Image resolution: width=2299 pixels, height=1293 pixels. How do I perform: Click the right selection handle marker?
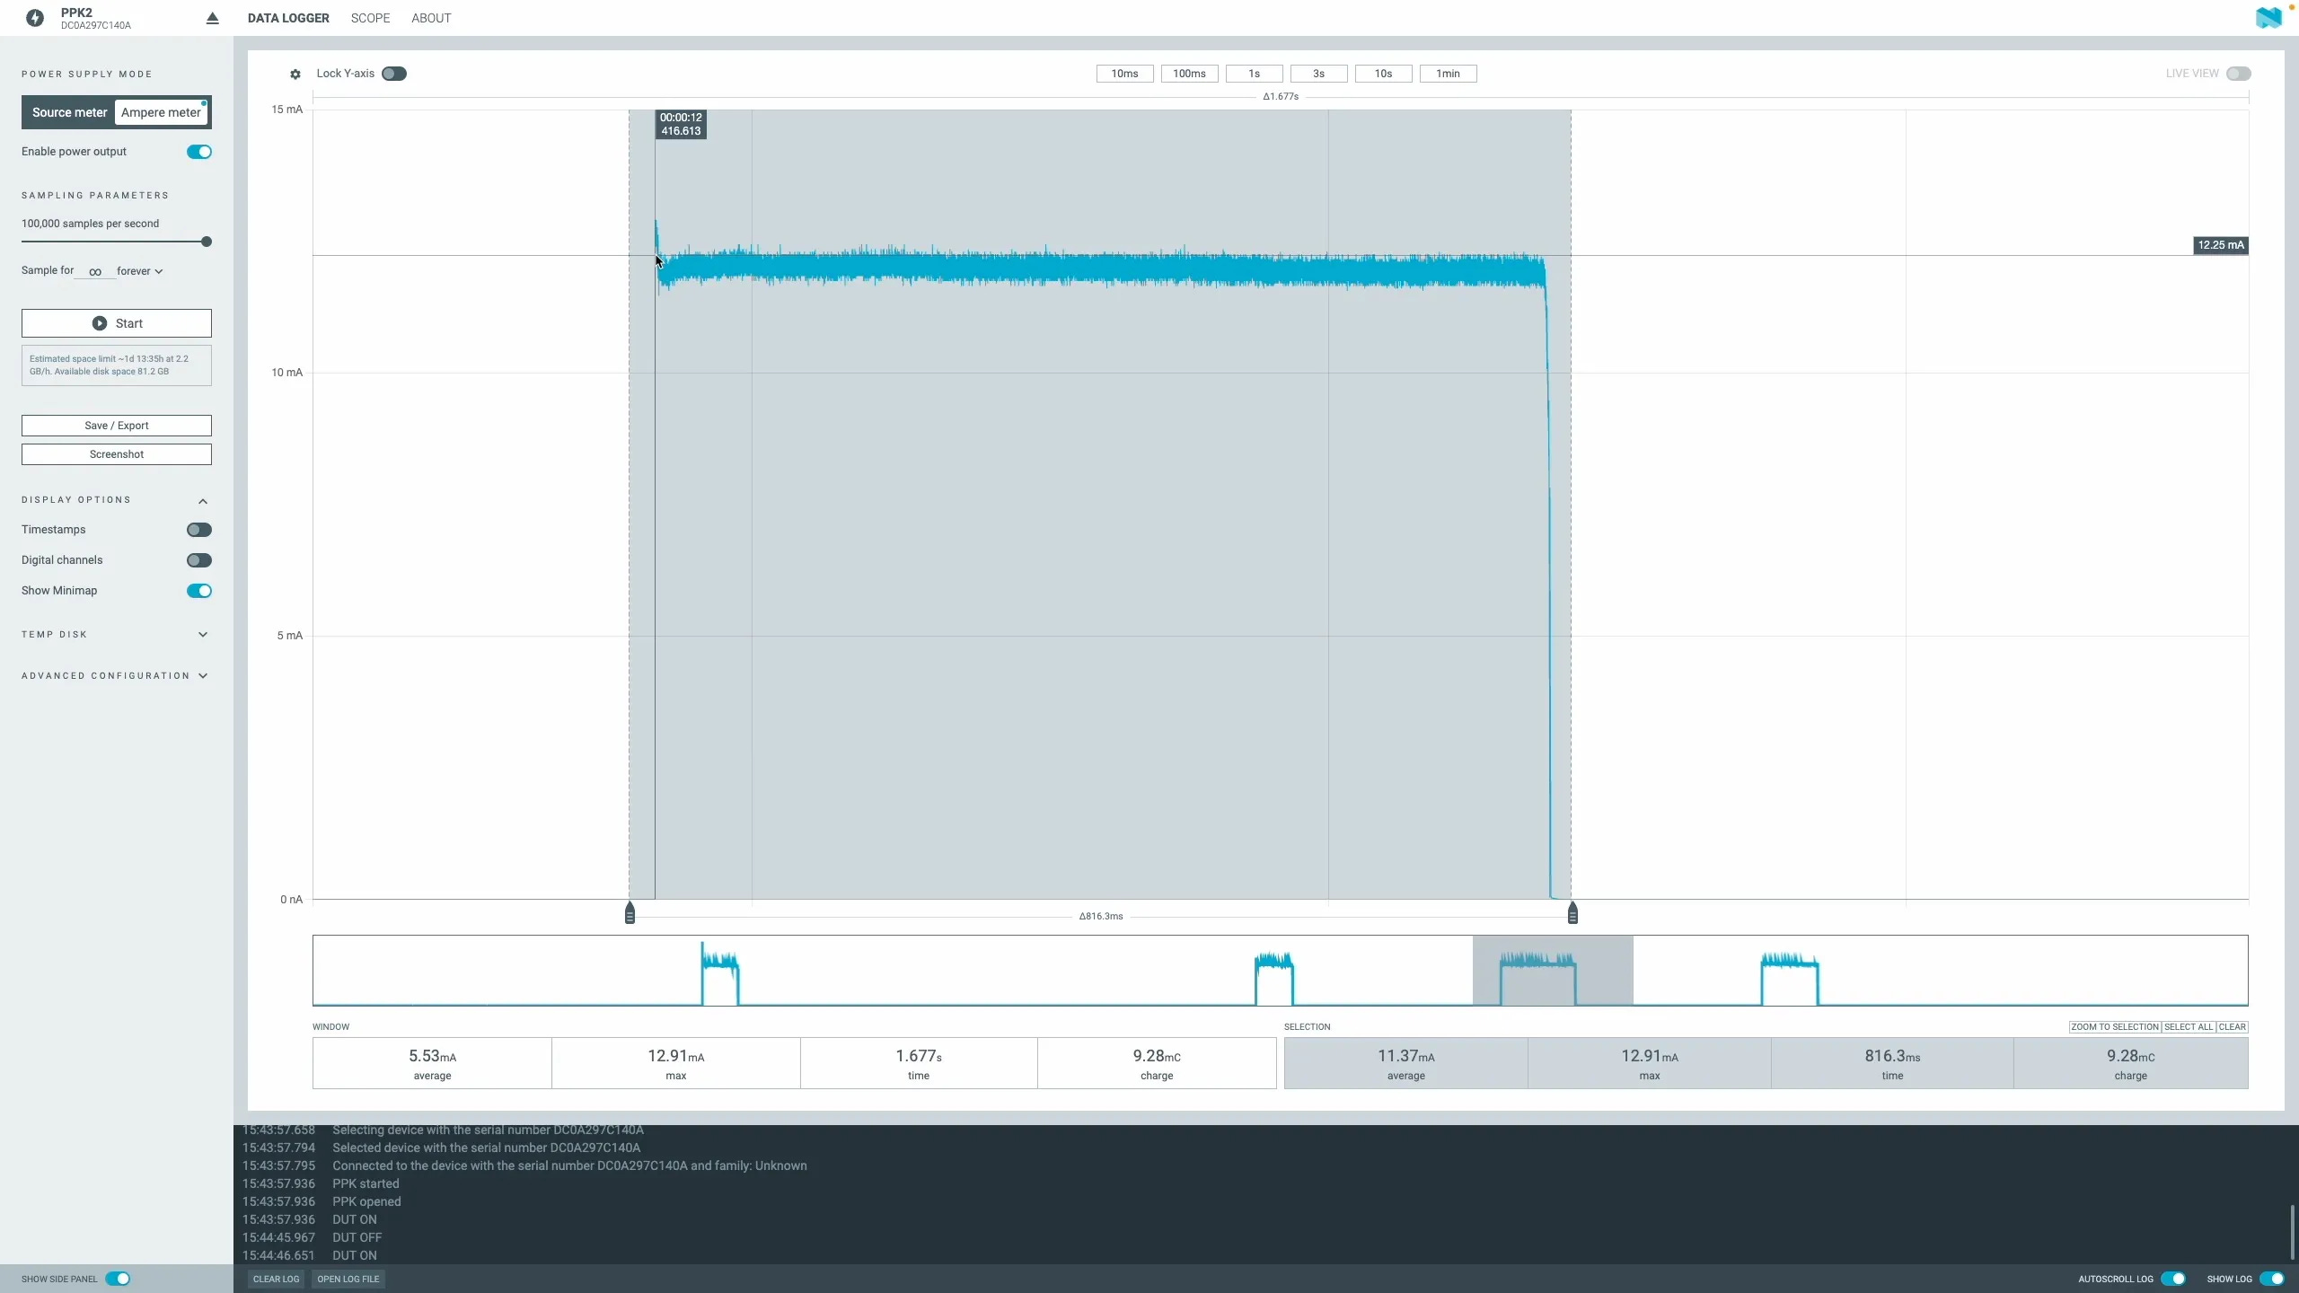coord(1572,913)
